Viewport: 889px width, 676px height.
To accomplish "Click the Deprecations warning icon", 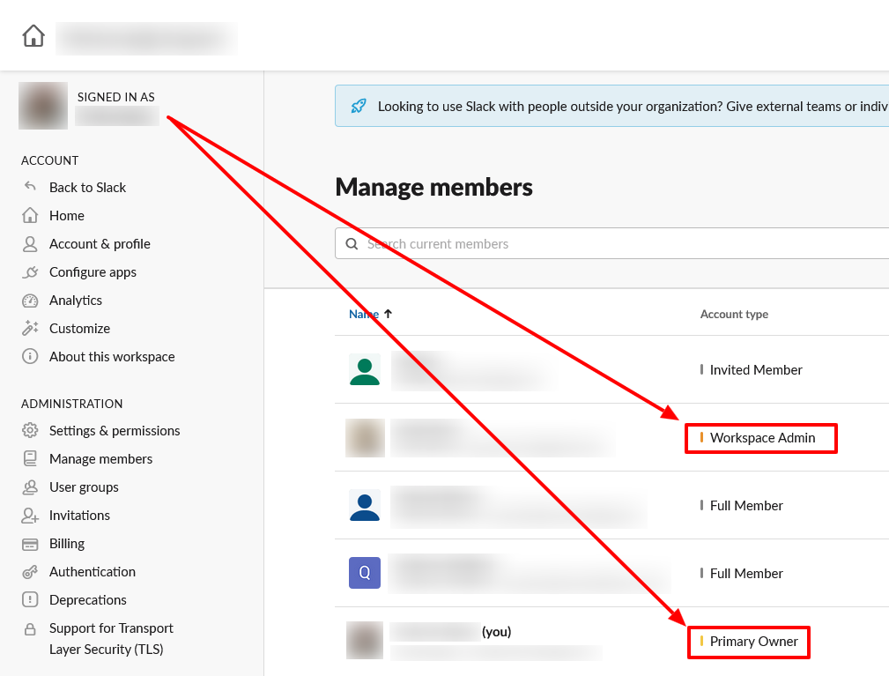I will pos(30,599).
